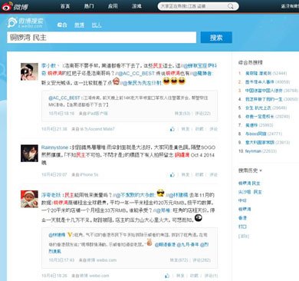This screenshot has width=299, height=281.
Task: Open Rainnystone's profile avatar
Action: tap(29, 154)
